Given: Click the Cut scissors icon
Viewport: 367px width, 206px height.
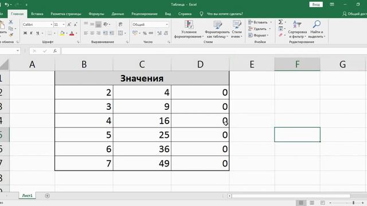Looking at the screenshot, I should pyautogui.click(x=11, y=22).
